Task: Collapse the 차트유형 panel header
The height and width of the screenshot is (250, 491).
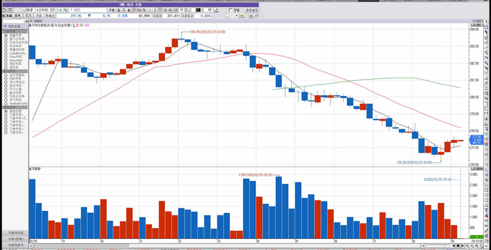Action: [x=14, y=27]
